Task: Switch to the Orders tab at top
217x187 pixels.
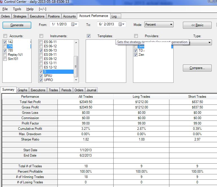Action: 5,16
